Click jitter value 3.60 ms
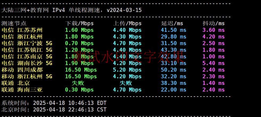Screen dimensions: 261x117 click(x=214, y=30)
